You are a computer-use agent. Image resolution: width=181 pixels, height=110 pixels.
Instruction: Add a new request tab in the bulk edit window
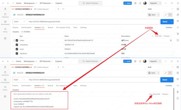[58, 67]
